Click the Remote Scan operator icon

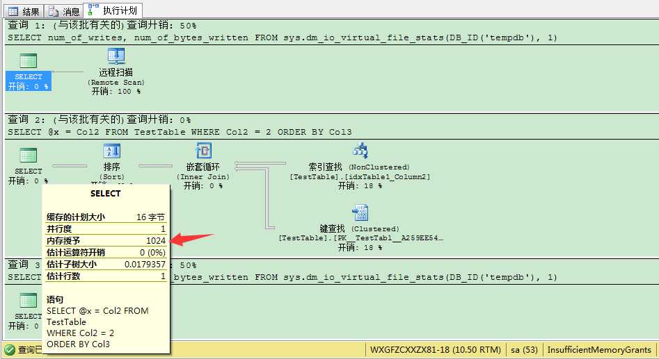[x=116, y=56]
